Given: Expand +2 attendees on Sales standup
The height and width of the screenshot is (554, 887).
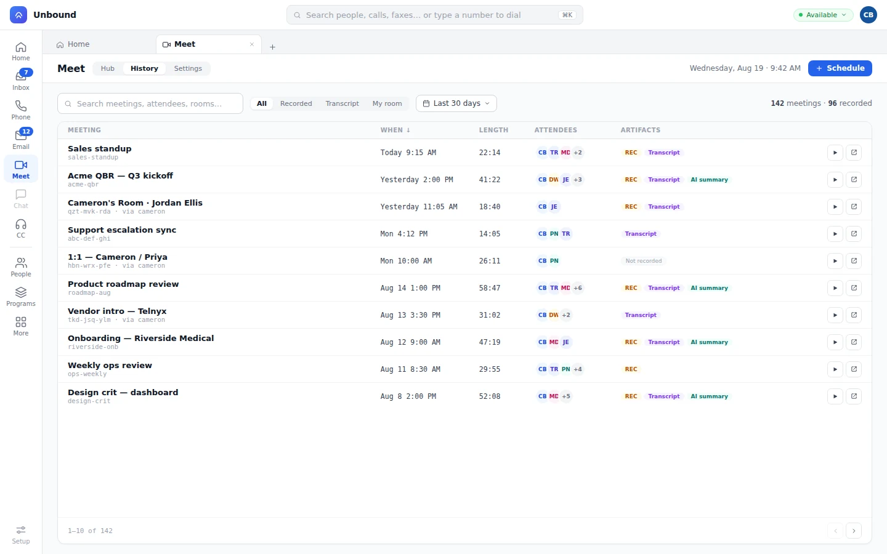Looking at the screenshot, I should coord(578,153).
